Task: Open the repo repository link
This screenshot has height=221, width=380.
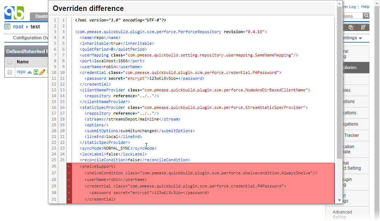Action: [x=21, y=72]
